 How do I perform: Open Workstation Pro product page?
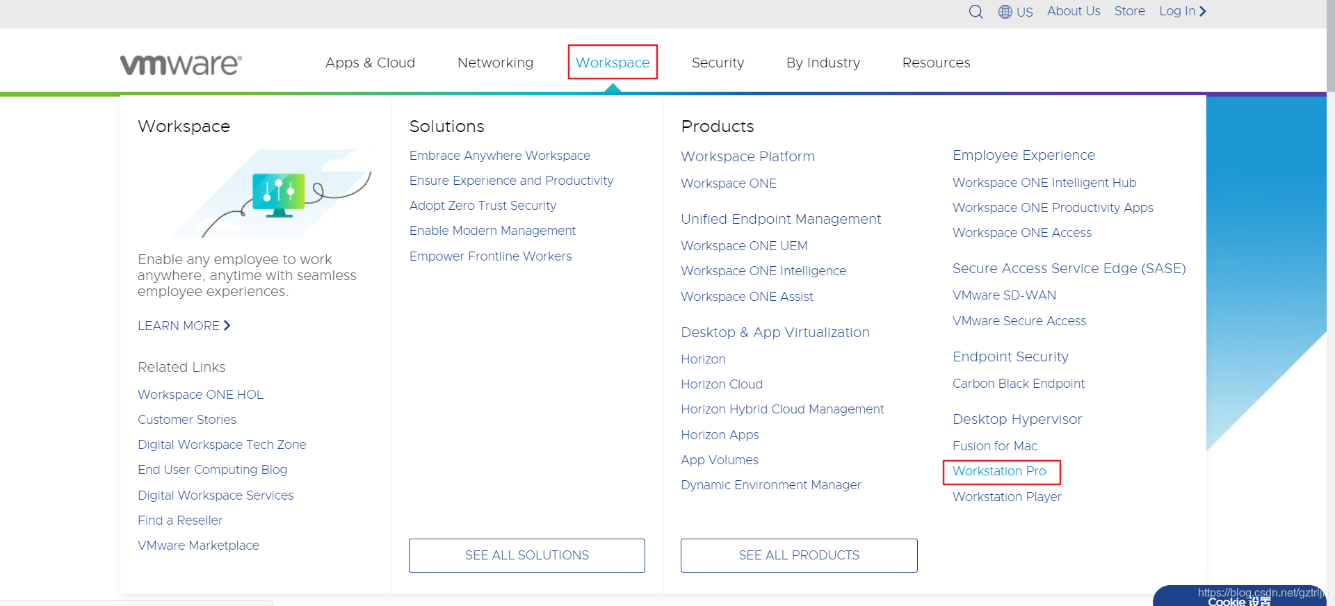999,470
